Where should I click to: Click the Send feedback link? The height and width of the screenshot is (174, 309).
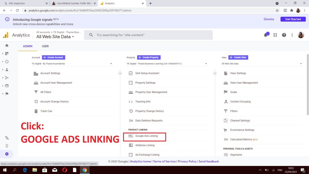[209, 161]
